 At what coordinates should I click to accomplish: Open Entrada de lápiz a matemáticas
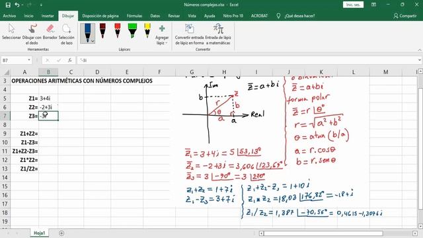[218, 34]
